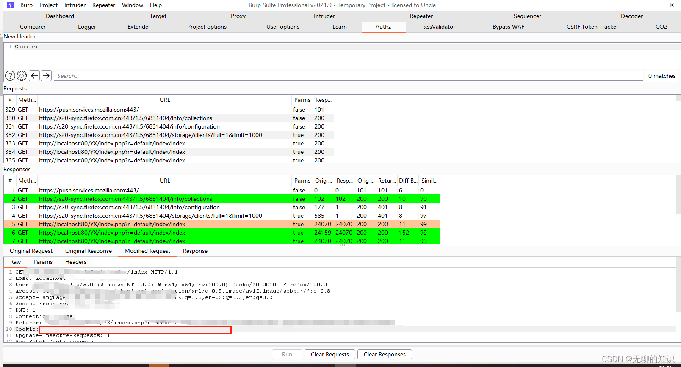Open the editor settings gear icon
The image size is (681, 367).
(22, 76)
